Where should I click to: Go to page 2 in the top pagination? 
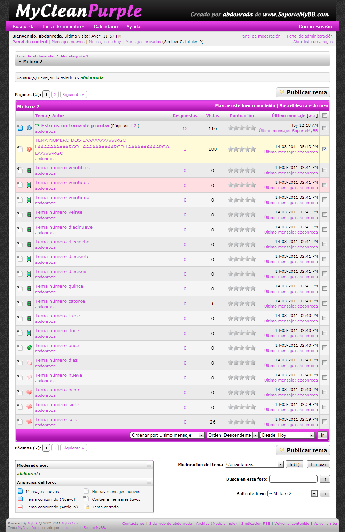click(55, 95)
